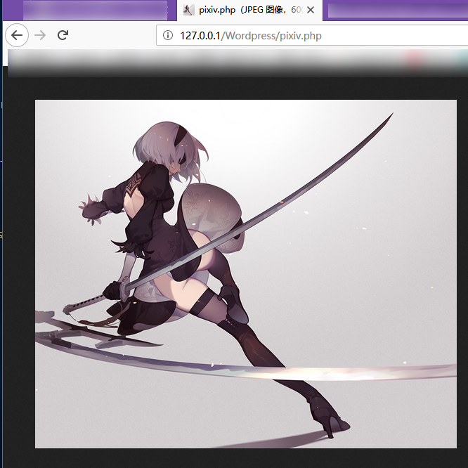Reload the current page
This screenshot has height=468, width=468.
pyautogui.click(x=63, y=35)
